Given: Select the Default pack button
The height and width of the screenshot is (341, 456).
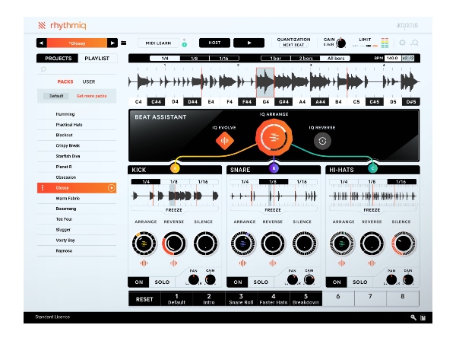Looking at the screenshot, I should (56, 96).
